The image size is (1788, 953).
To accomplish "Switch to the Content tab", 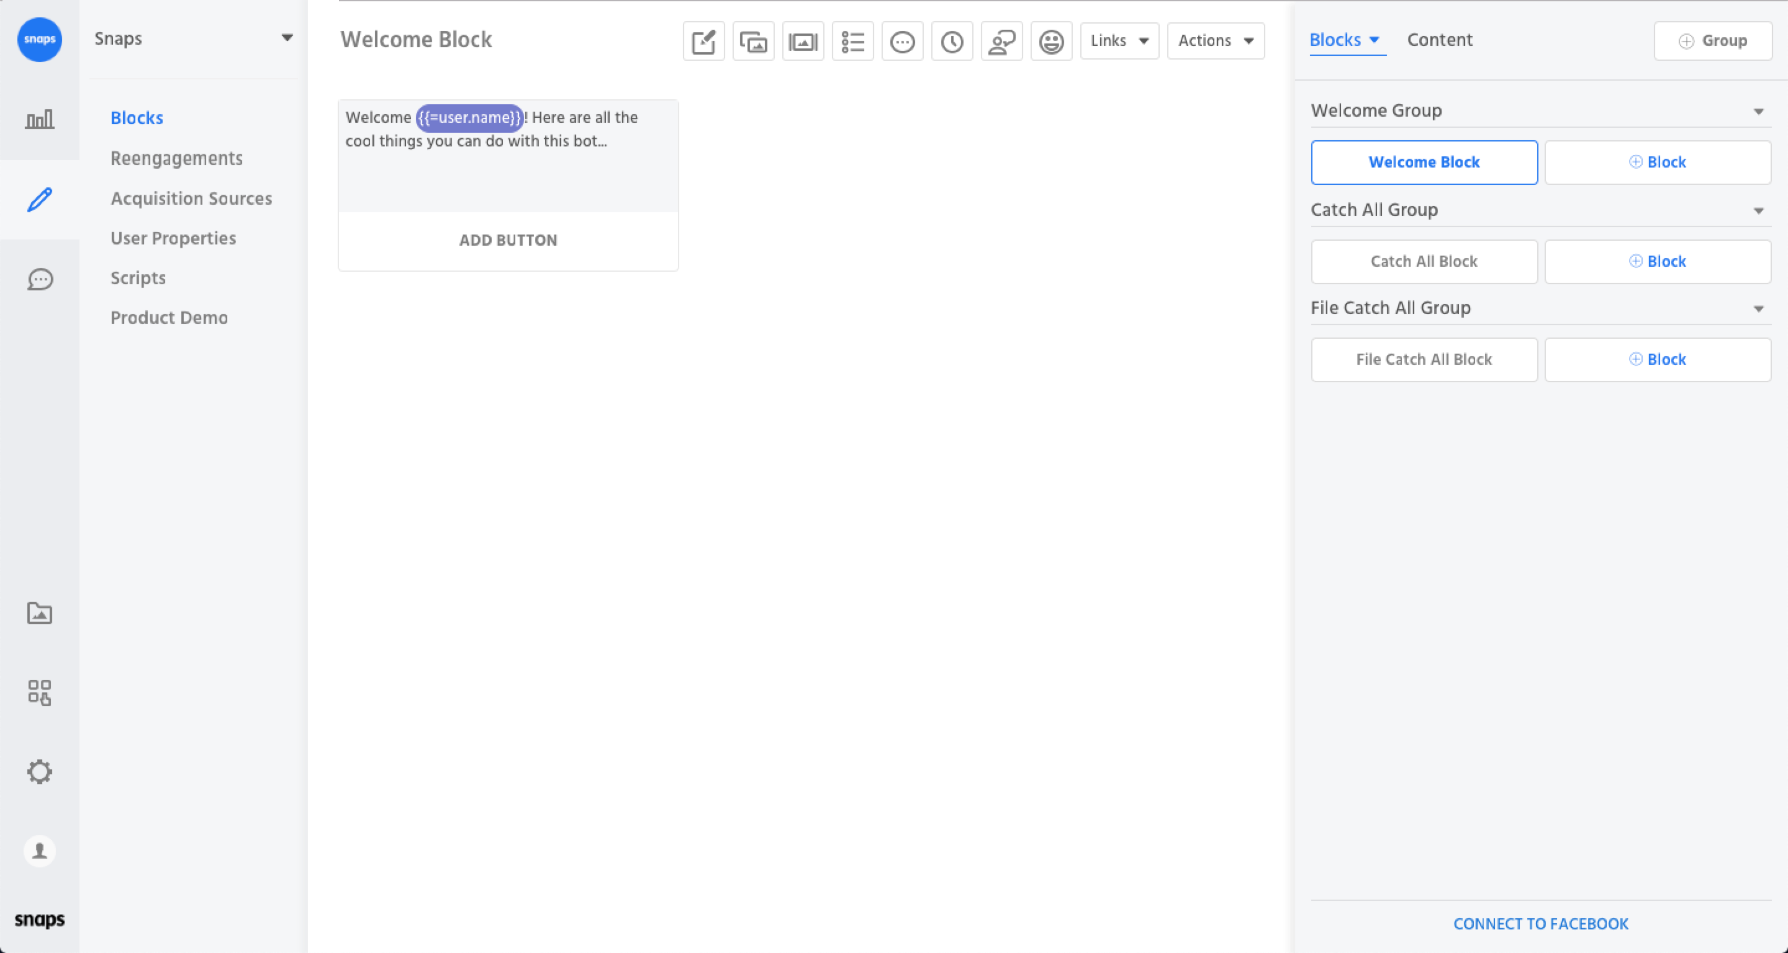I will [x=1440, y=40].
